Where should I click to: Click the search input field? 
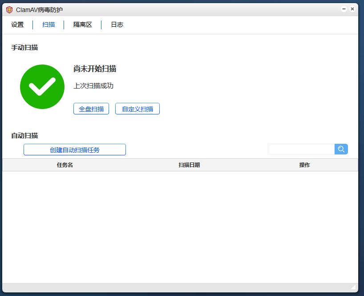pos(300,149)
